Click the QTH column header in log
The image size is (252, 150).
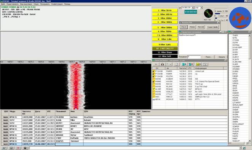tap(105, 113)
